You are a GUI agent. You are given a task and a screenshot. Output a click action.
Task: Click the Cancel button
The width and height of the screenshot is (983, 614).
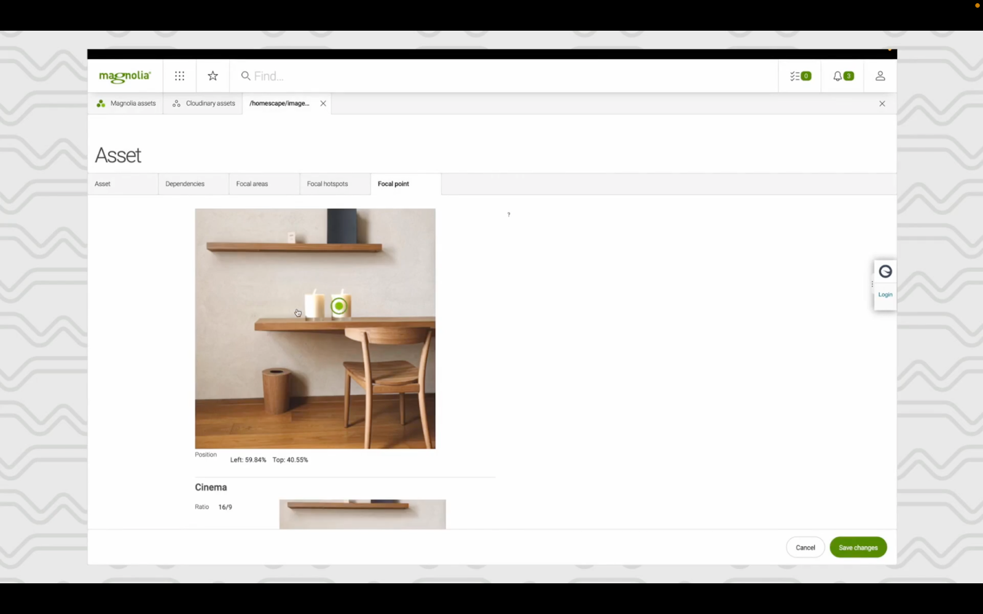click(x=805, y=548)
